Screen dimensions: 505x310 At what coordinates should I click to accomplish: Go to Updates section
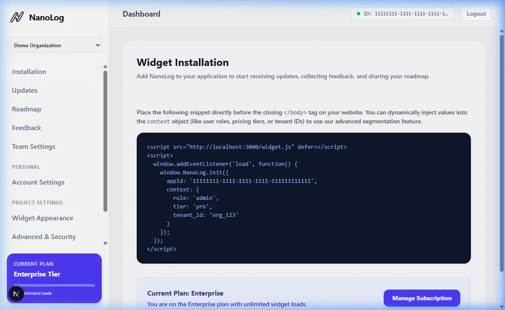pos(25,91)
